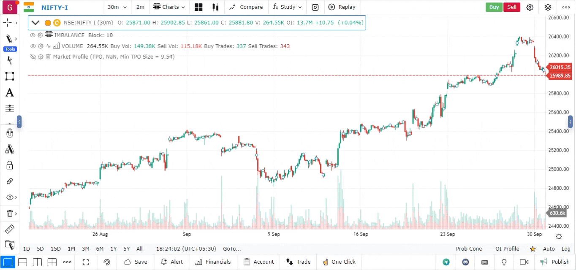Image resolution: width=576 pixels, height=270 pixels.
Task: Expand the Study dropdown menu
Action: pos(288,7)
